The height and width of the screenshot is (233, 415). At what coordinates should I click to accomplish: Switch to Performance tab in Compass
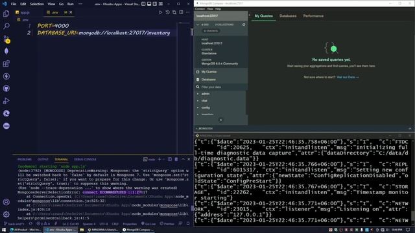point(313,16)
